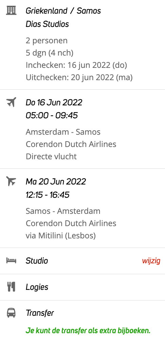Click the return flight airplane icon

11,181
